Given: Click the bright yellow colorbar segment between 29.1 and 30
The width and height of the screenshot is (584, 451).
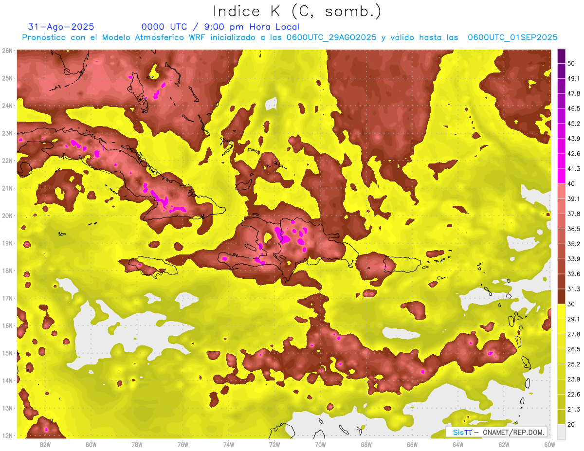Looking at the screenshot, I should [x=561, y=311].
